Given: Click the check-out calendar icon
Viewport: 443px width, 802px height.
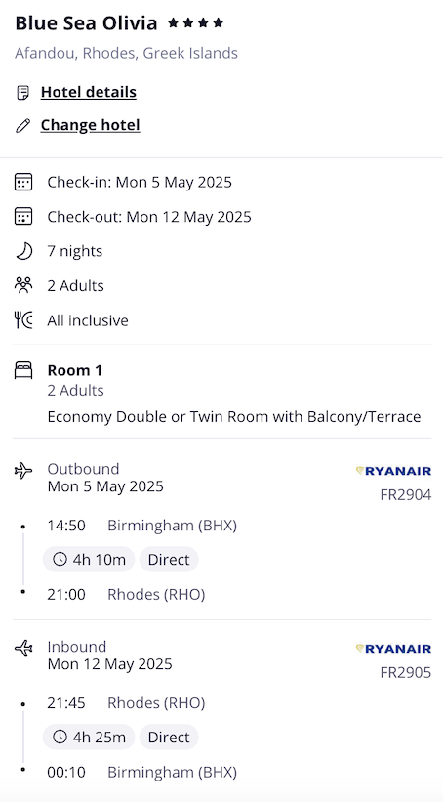Looking at the screenshot, I should [x=23, y=216].
